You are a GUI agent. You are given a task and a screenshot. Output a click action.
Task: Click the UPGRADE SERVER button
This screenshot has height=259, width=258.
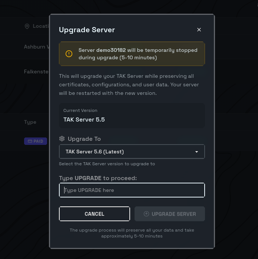(x=169, y=214)
